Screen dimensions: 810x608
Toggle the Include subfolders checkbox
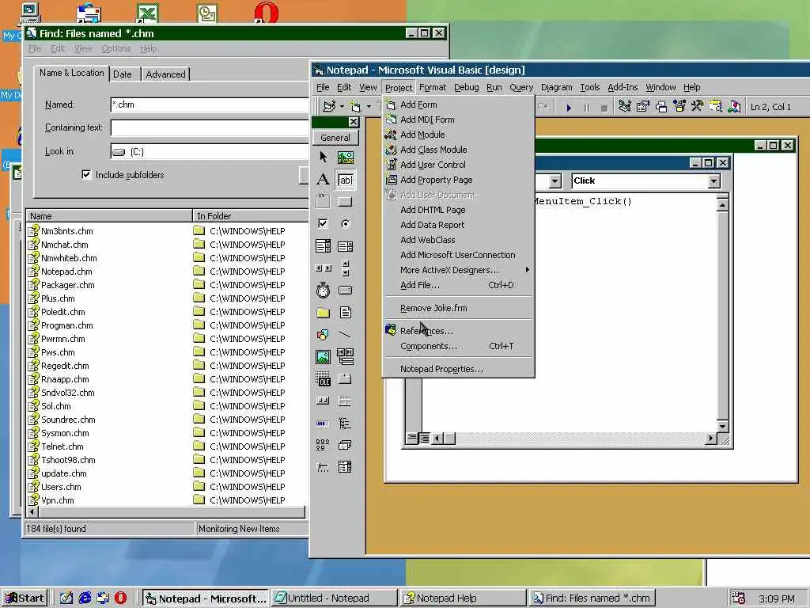pyautogui.click(x=86, y=175)
